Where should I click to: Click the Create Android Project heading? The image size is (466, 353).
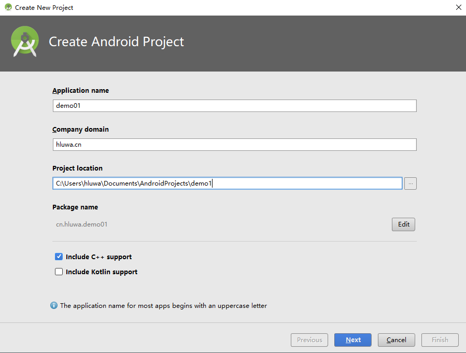[116, 41]
